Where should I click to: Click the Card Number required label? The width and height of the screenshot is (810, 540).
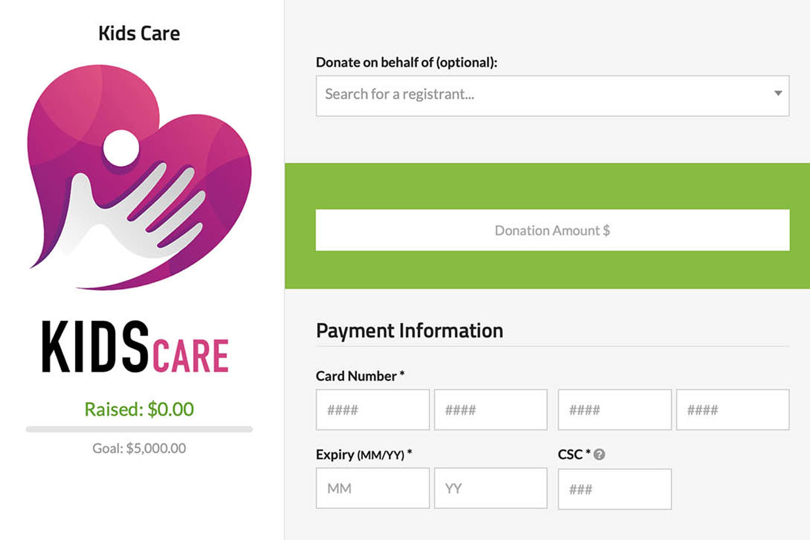359,375
